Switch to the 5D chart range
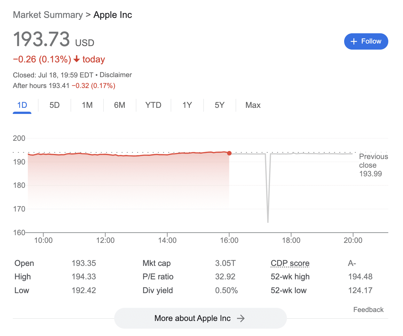Screen dimensions: 403x336 pos(54,105)
